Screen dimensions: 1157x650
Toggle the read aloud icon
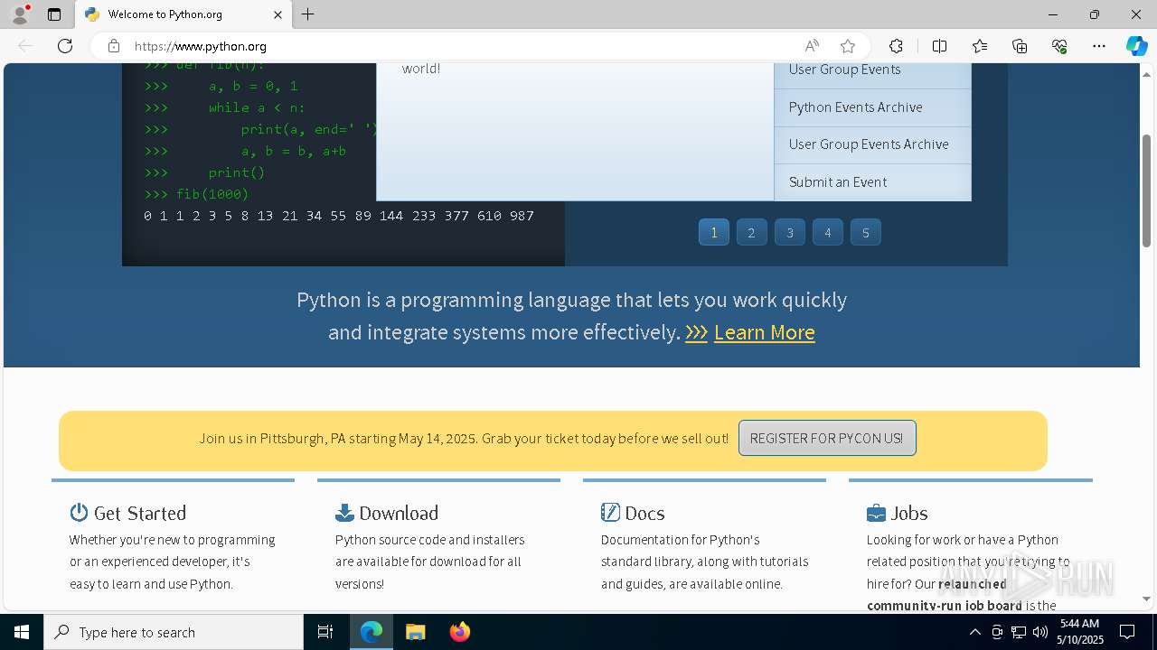click(x=812, y=46)
